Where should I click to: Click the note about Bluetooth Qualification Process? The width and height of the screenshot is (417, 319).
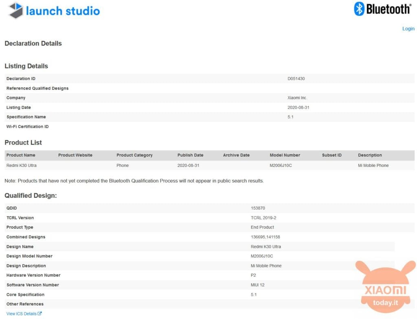click(134, 181)
